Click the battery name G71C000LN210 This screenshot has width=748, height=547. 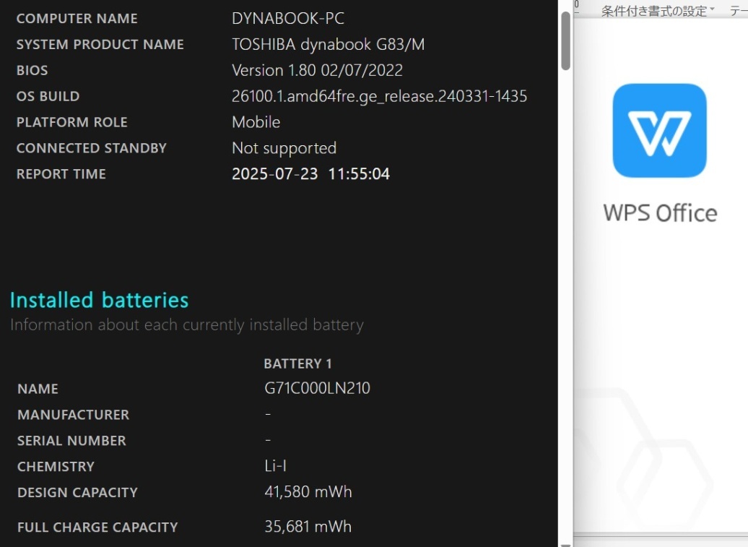317,388
